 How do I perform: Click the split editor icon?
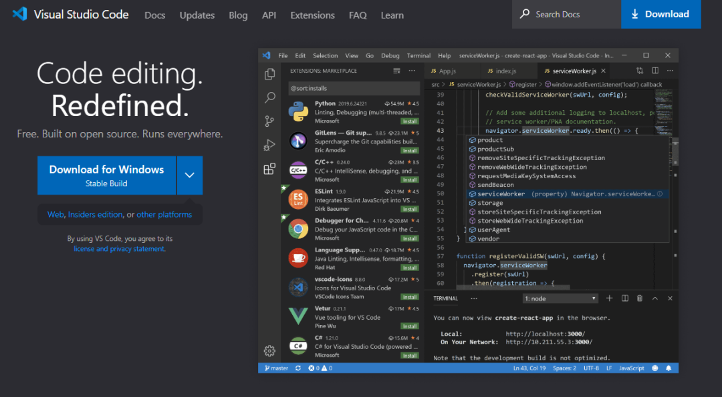[655, 71]
